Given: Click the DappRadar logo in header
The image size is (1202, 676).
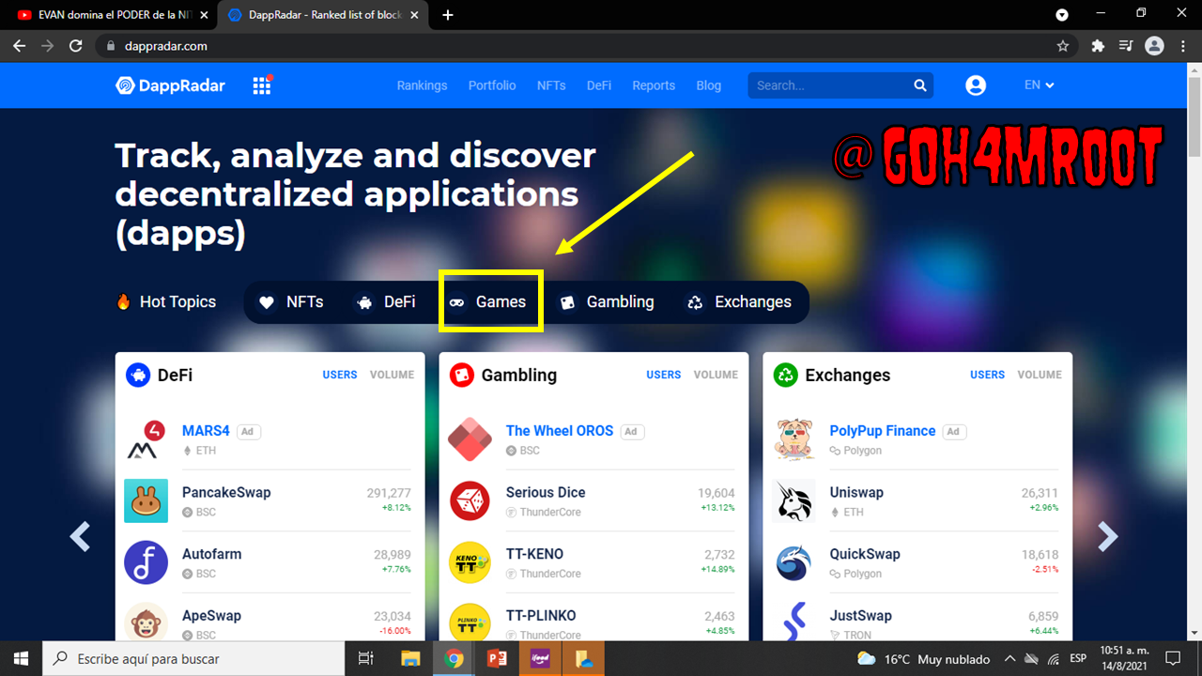Looking at the screenshot, I should coord(170,85).
